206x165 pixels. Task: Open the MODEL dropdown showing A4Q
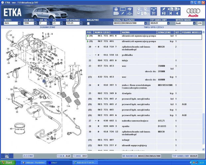tap(19, 23)
